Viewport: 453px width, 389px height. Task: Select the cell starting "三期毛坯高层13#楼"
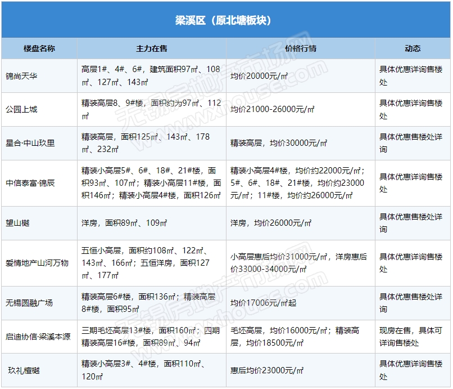coord(151,337)
